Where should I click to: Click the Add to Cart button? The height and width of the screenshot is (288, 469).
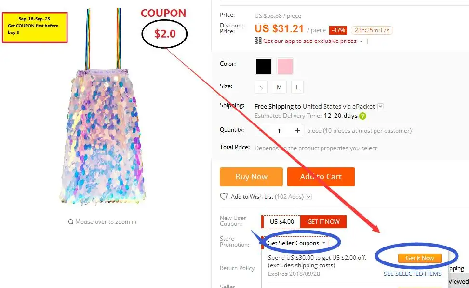[321, 177]
